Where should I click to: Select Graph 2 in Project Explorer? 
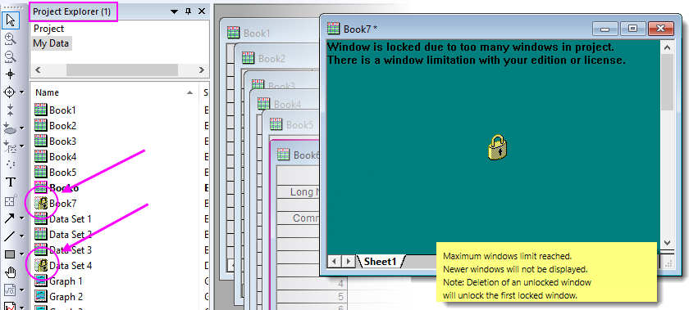click(66, 296)
